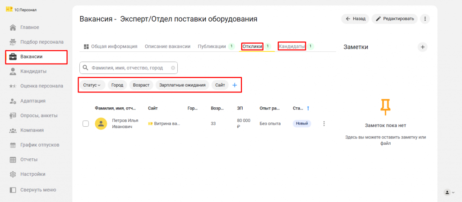Click the Новый status badge
This screenshot has height=202, width=462.
(302, 124)
